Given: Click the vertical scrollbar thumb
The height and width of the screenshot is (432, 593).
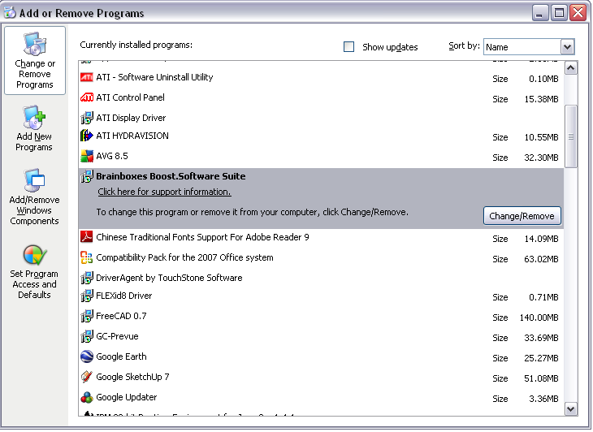Looking at the screenshot, I should tap(571, 136).
